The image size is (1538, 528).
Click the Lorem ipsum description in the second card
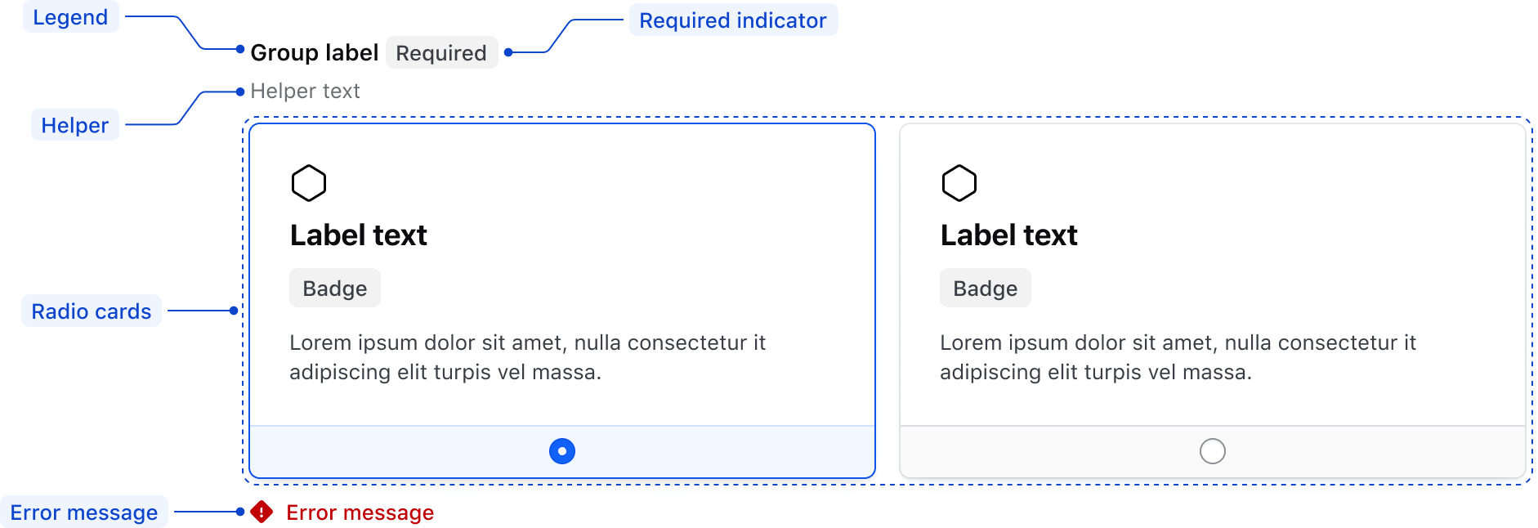pos(1177,357)
